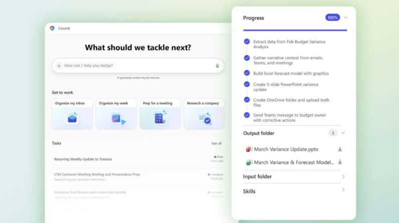Collapse the Progress section chevron
399x223 pixels.
click(345, 18)
